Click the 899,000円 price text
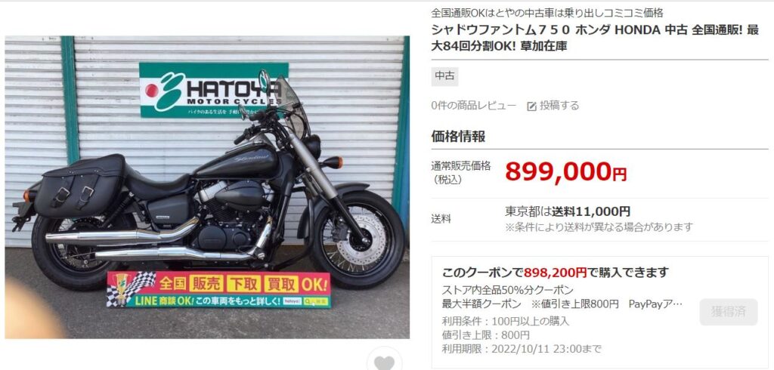 (x=565, y=171)
